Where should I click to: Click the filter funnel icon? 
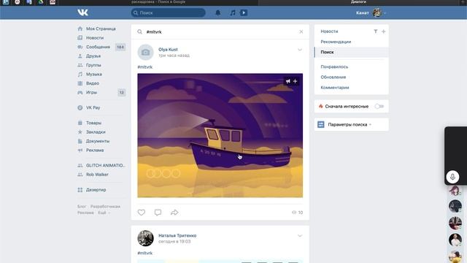[376, 31]
